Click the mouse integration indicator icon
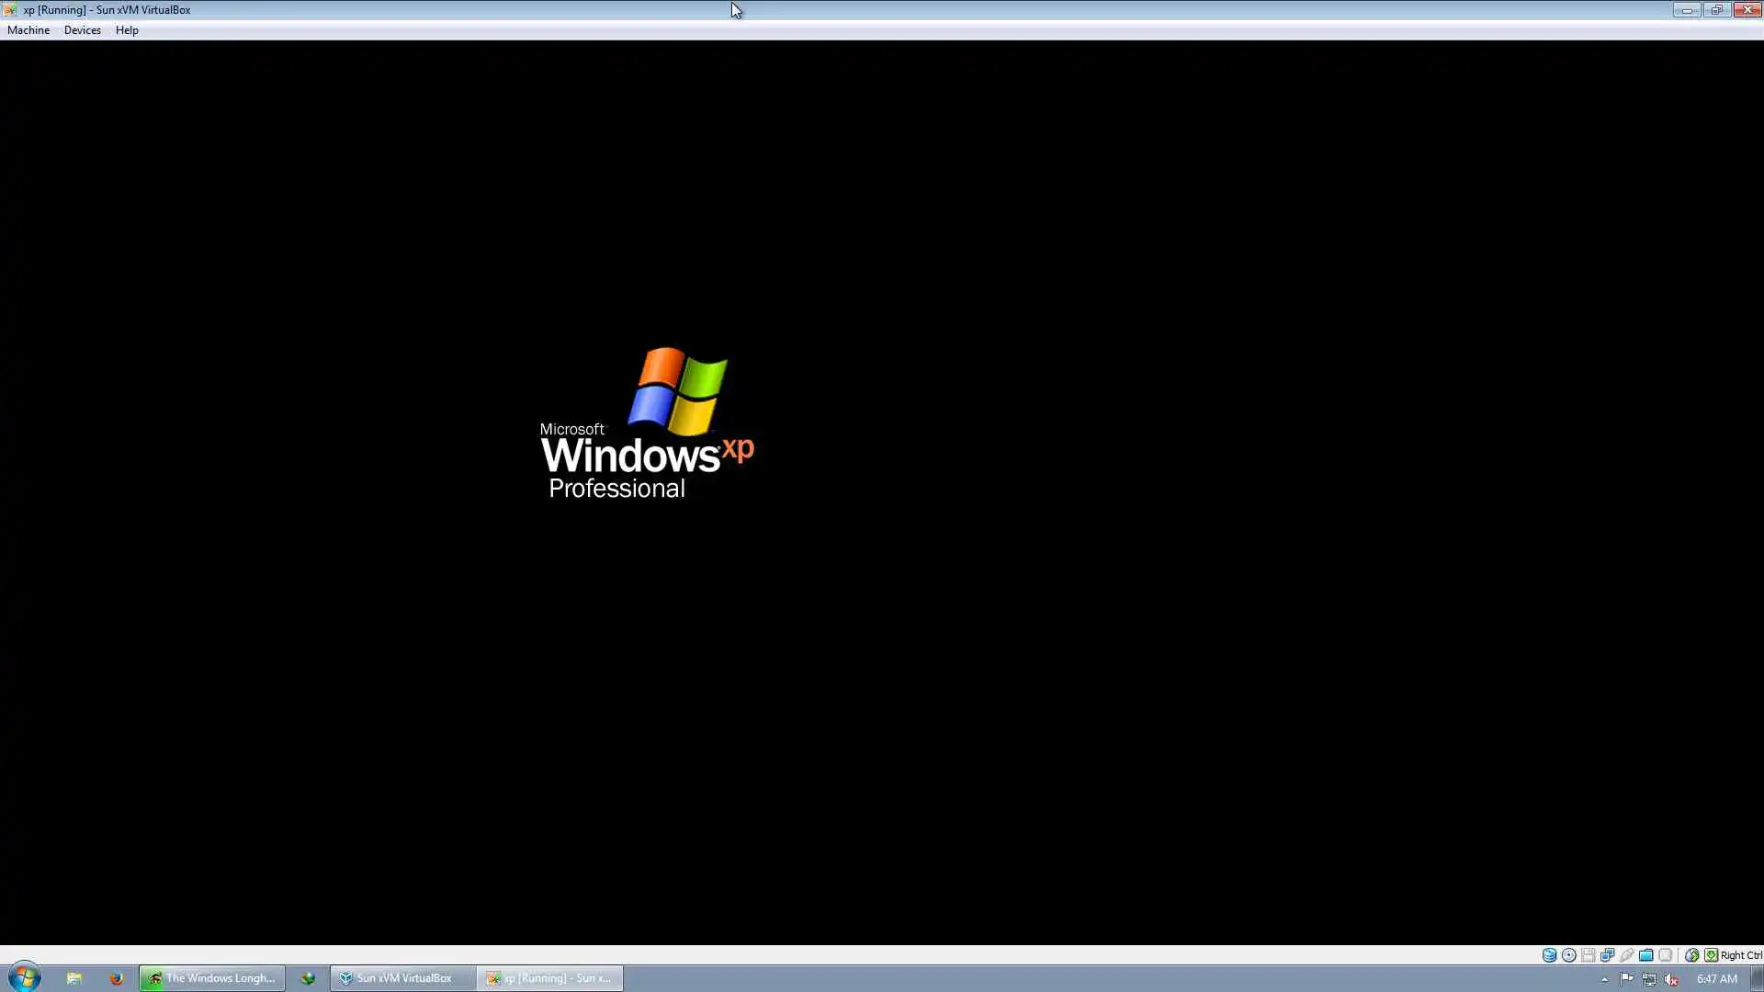This screenshot has width=1764, height=992. 1691,955
